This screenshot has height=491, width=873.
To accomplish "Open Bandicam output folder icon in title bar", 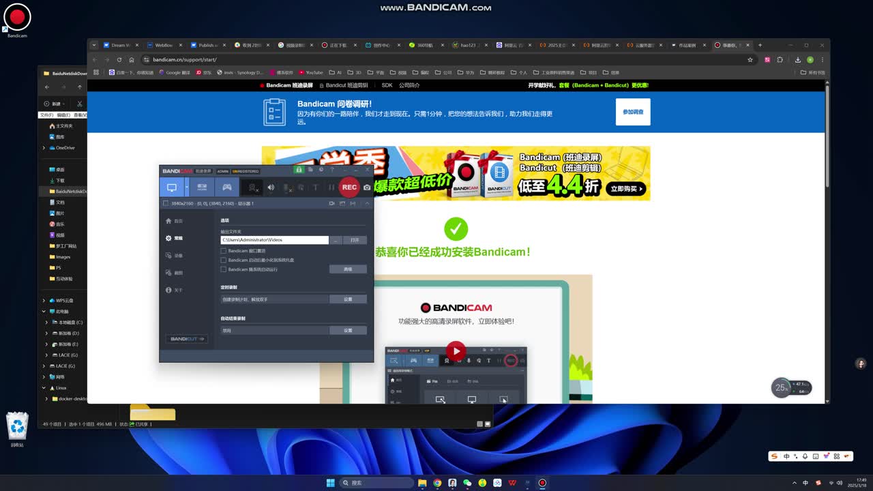I will 310,170.
